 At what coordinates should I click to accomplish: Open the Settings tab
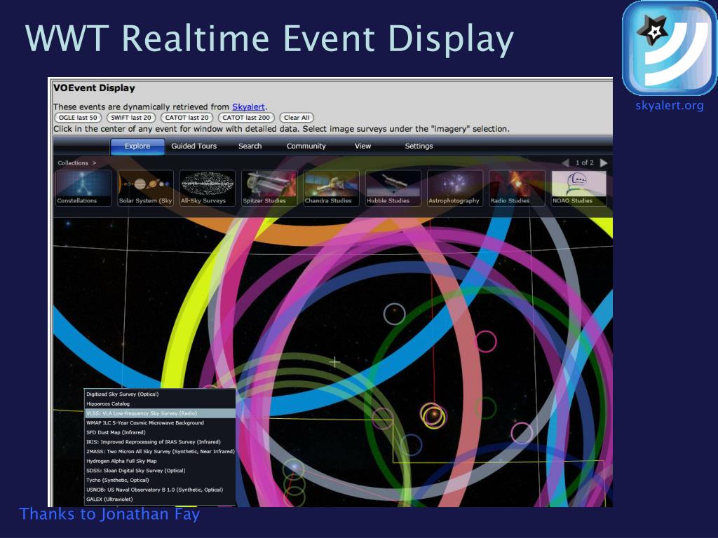pyautogui.click(x=419, y=146)
